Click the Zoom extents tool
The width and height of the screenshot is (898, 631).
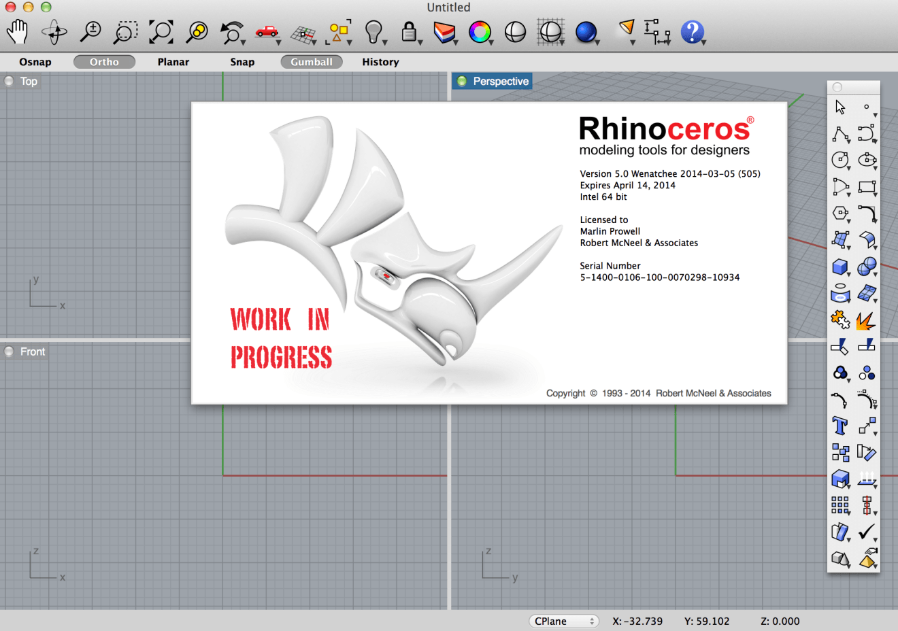click(x=161, y=32)
